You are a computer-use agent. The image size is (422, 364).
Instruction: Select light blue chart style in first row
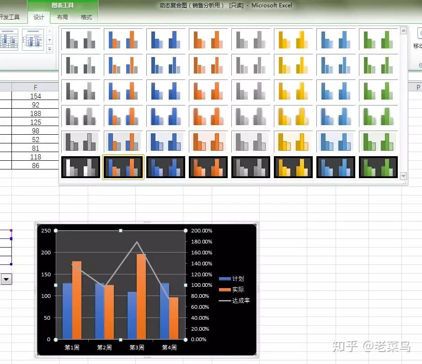(336, 40)
